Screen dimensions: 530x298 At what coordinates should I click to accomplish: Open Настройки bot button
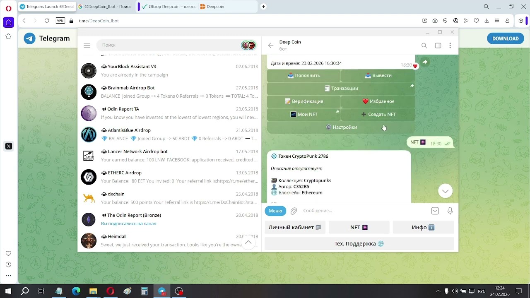[x=341, y=127]
